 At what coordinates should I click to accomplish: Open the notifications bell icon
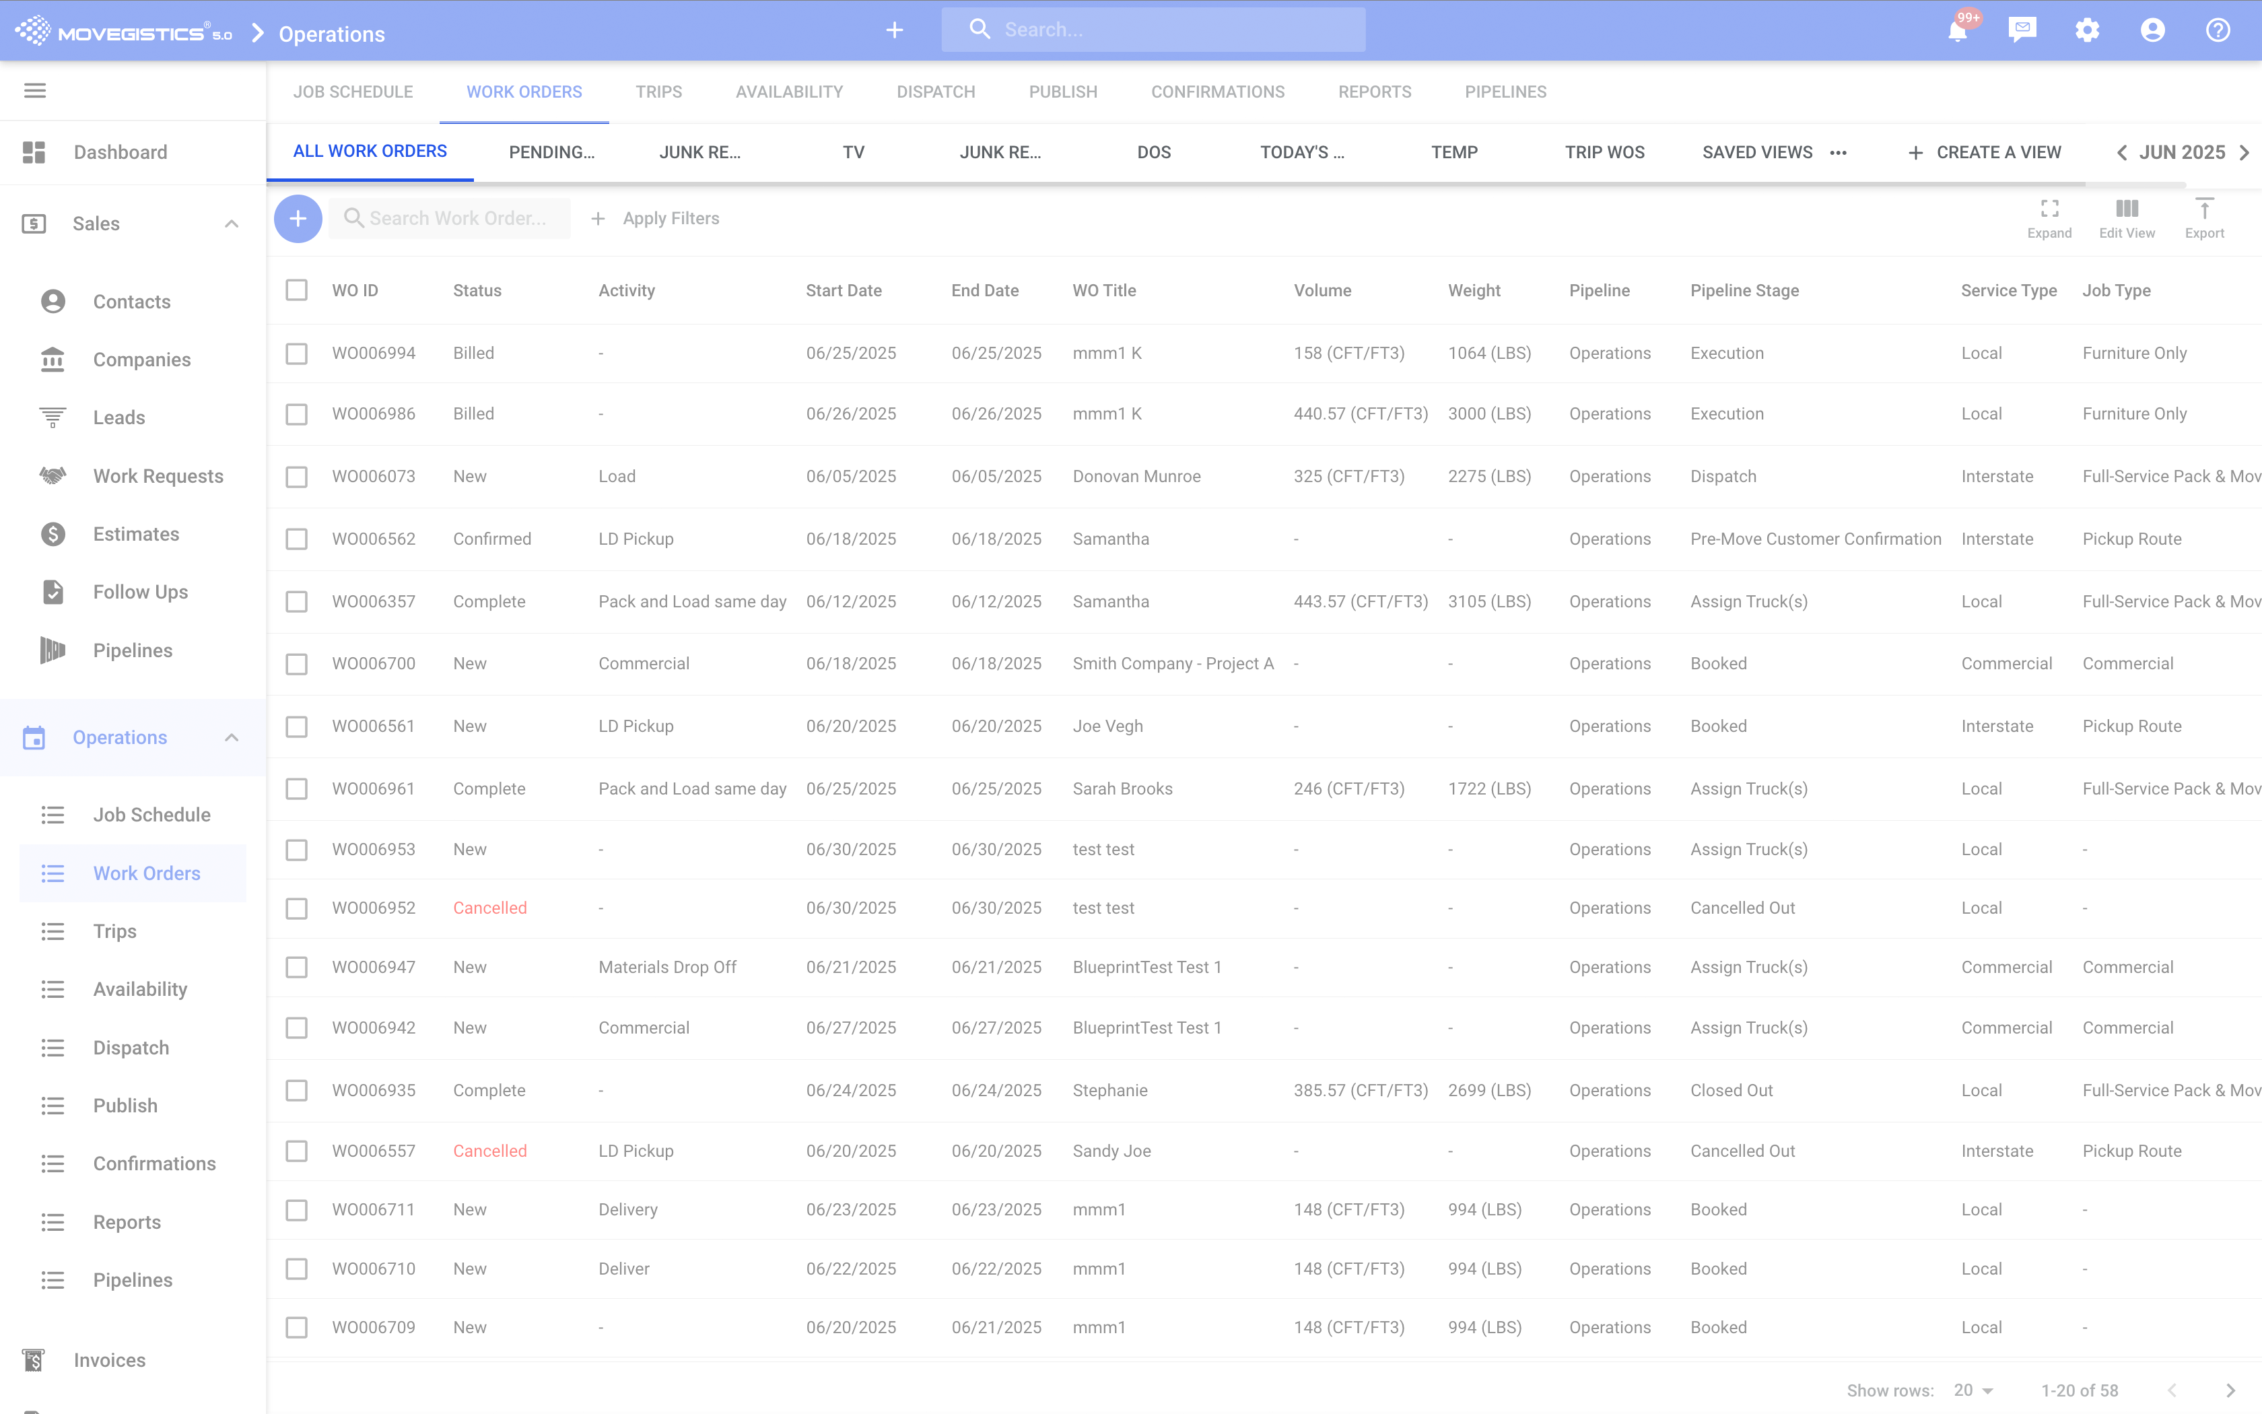click(1957, 31)
